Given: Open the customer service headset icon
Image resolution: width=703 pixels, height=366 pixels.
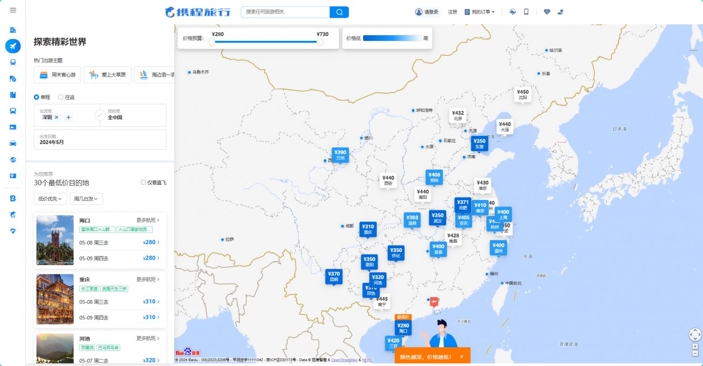Looking at the screenshot, I should pos(512,12).
